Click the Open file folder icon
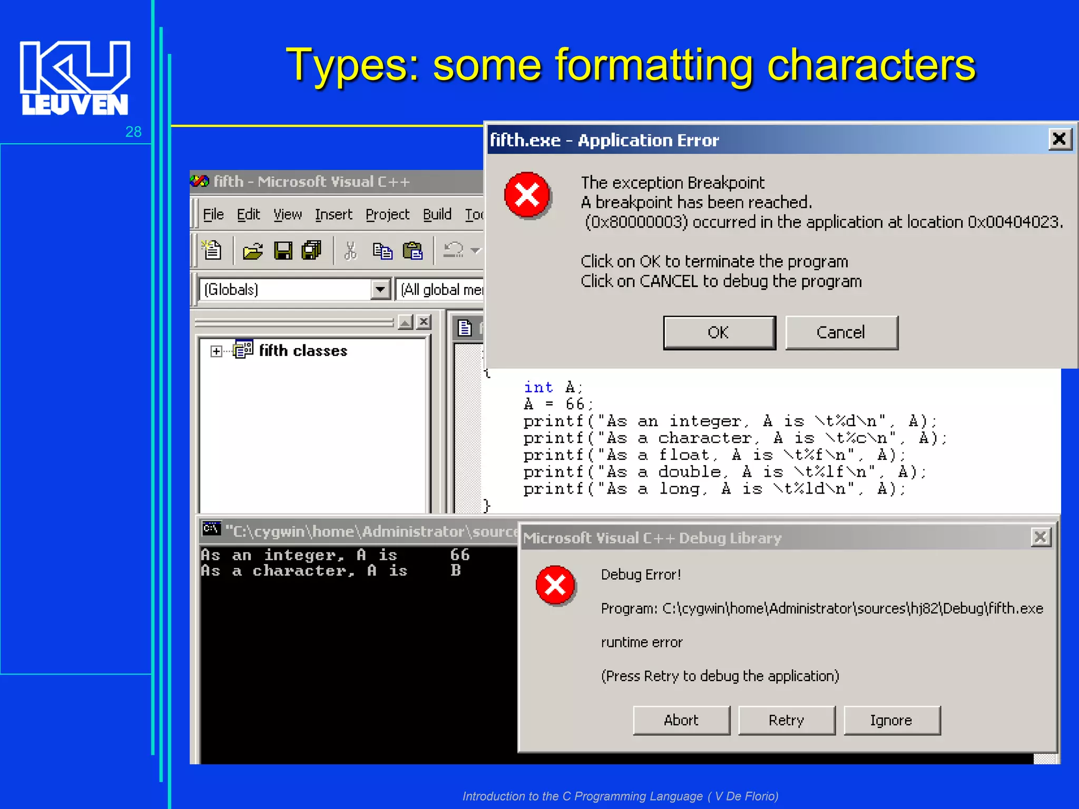Image resolution: width=1079 pixels, height=809 pixels. pos(253,251)
